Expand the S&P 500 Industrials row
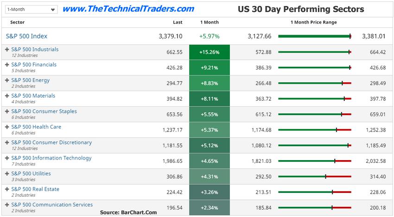 point(7,50)
